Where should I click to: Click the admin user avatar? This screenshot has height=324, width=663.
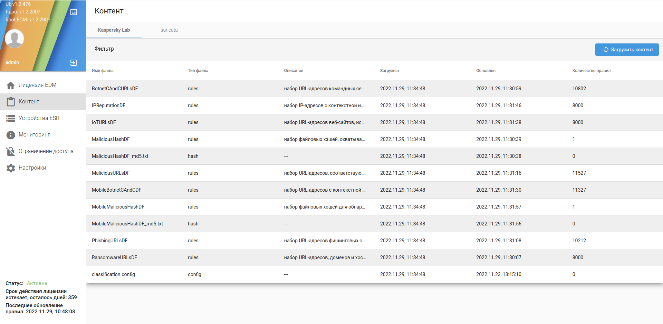pyautogui.click(x=15, y=39)
